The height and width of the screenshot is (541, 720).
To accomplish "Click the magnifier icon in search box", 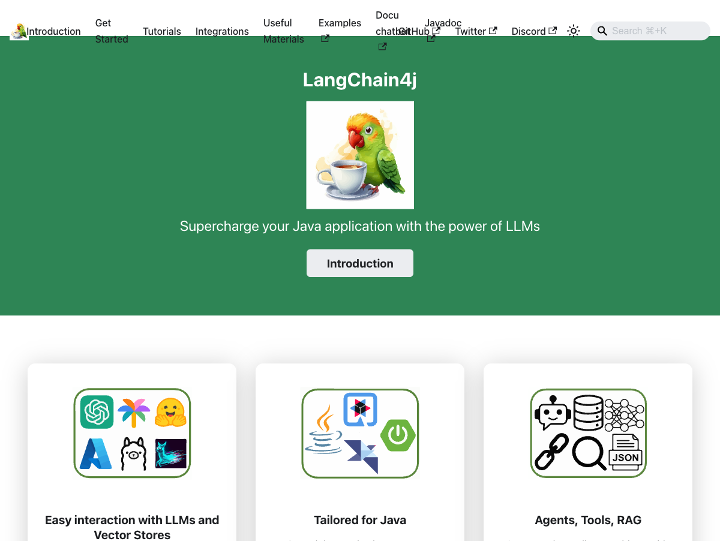I will point(602,31).
